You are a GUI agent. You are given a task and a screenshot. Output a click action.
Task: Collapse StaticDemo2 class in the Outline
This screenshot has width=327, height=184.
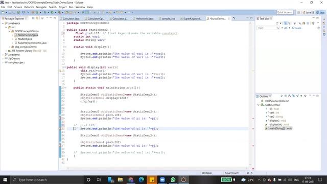[x=259, y=105]
